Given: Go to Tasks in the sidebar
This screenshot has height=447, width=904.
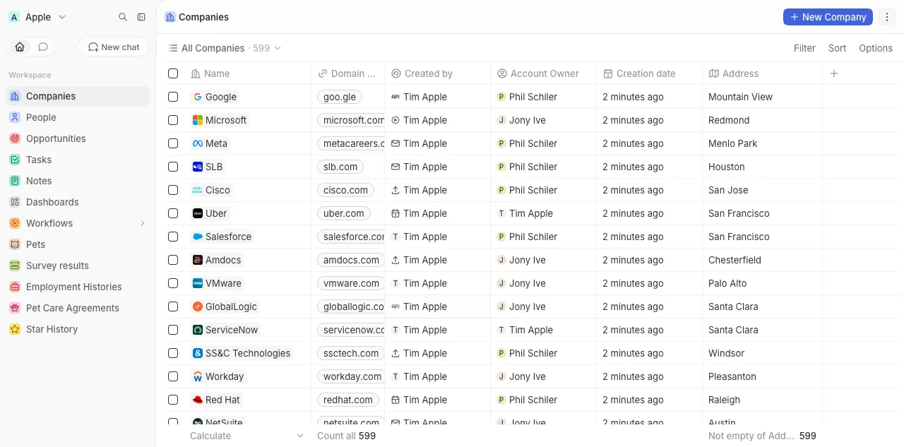Looking at the screenshot, I should (x=78, y=160).
